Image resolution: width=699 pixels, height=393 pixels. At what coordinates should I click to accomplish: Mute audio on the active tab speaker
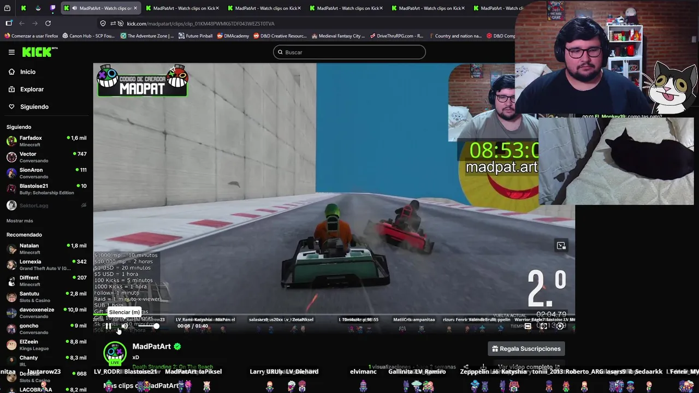coord(74,8)
